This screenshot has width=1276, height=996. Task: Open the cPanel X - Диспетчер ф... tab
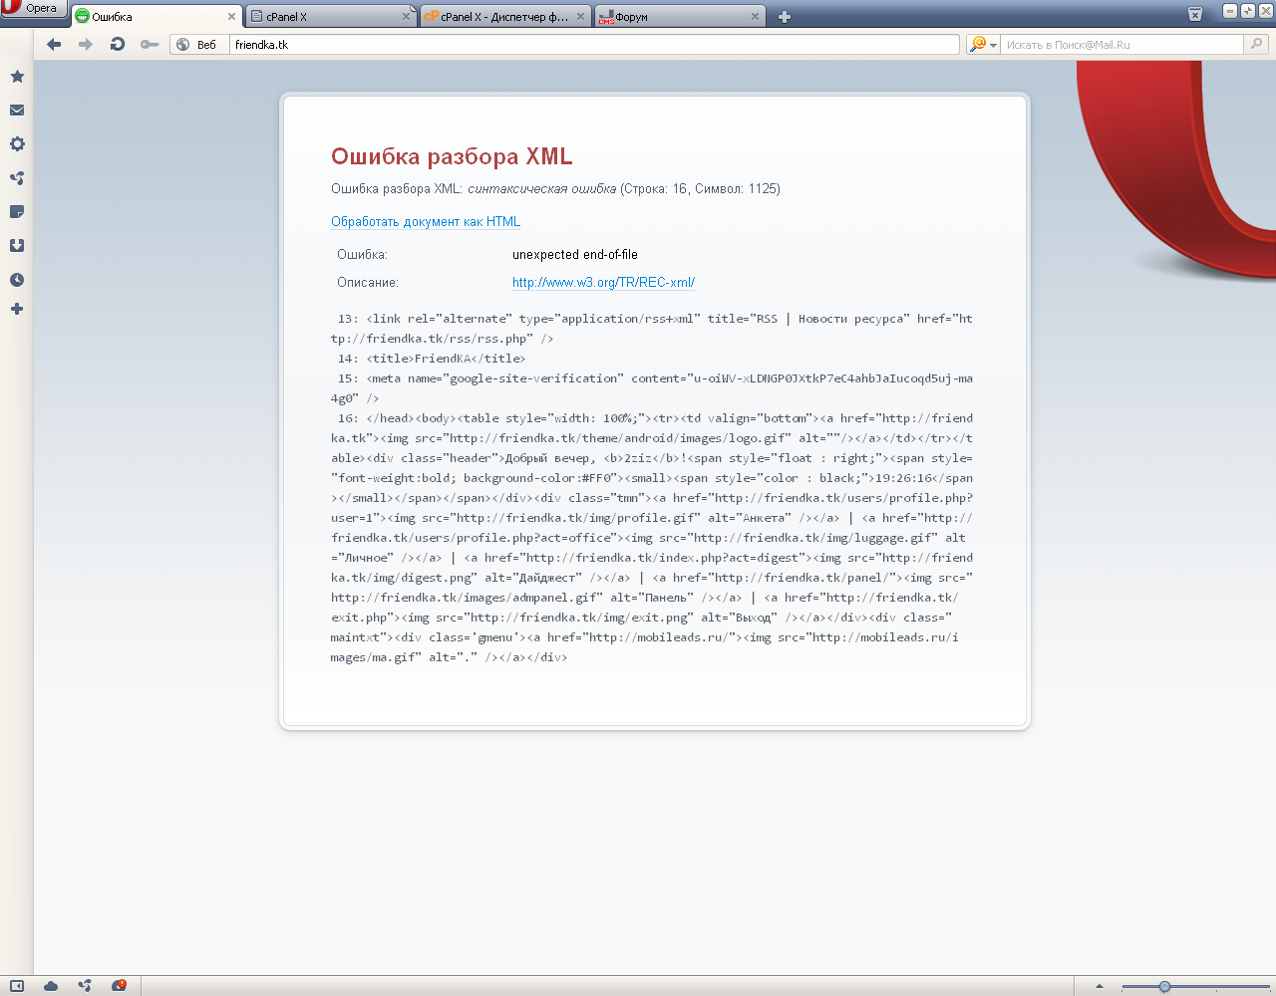click(505, 16)
